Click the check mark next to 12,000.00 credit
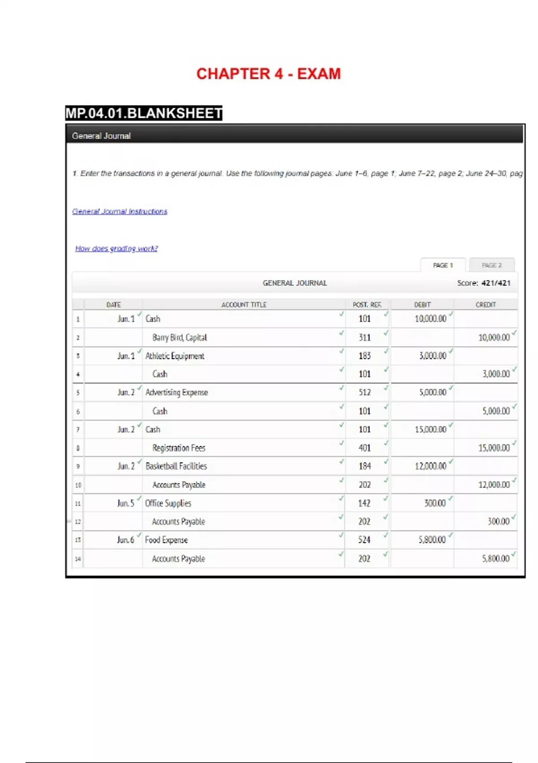The width and height of the screenshot is (538, 763). point(514,480)
